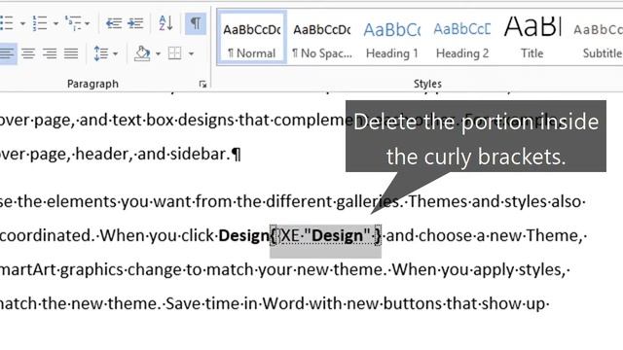Apply the No Spacing style
Viewport: 623px width, 350px height.
[322, 38]
